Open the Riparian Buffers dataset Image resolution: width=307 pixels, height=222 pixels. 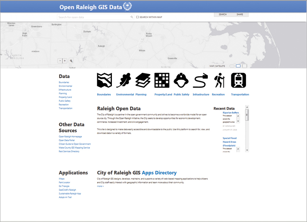point(231,113)
